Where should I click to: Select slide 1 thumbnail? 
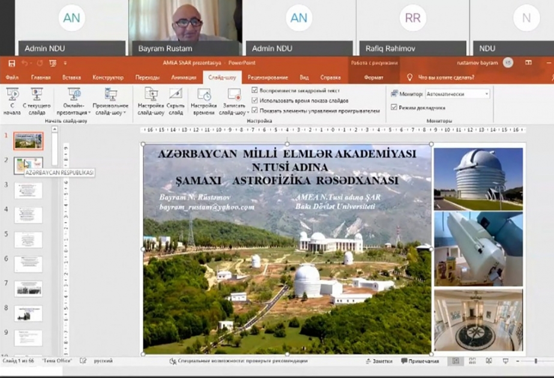pos(28,140)
